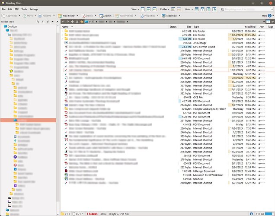
Task: Sort by the Modified column header
Action: [x=250, y=27]
